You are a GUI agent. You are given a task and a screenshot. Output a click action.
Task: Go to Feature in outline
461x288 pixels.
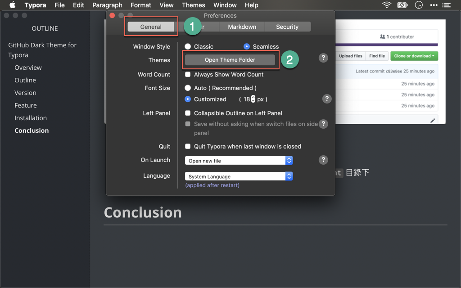(26, 105)
